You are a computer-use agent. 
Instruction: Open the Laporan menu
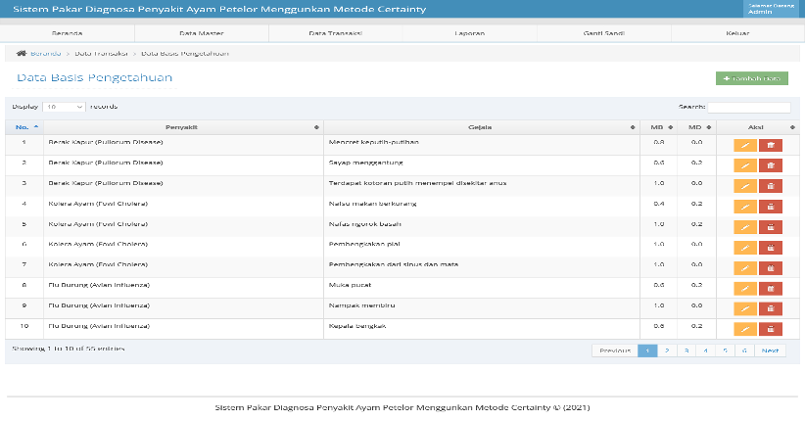469,33
